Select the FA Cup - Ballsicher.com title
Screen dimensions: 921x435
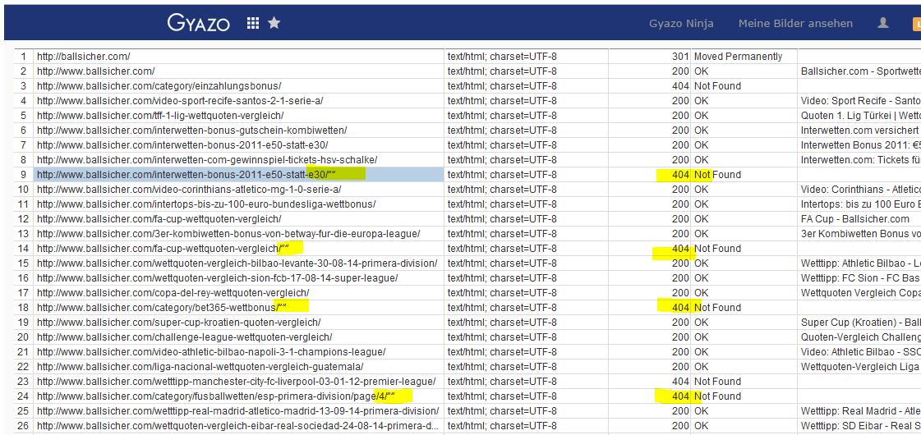tap(854, 219)
